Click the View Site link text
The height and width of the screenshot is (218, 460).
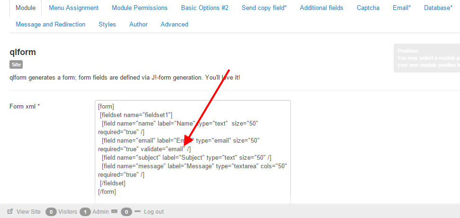pyautogui.click(x=28, y=212)
